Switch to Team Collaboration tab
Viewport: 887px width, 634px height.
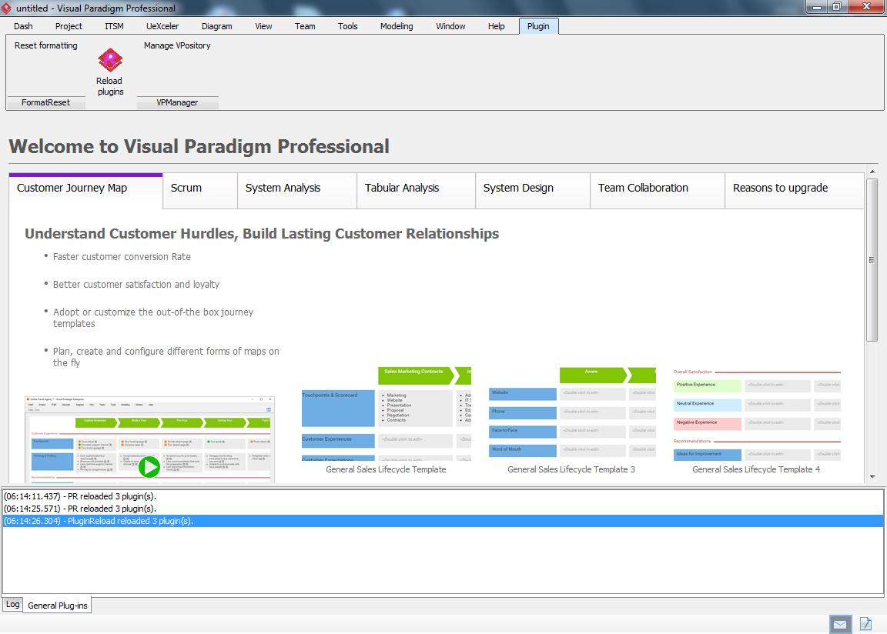[658, 190]
